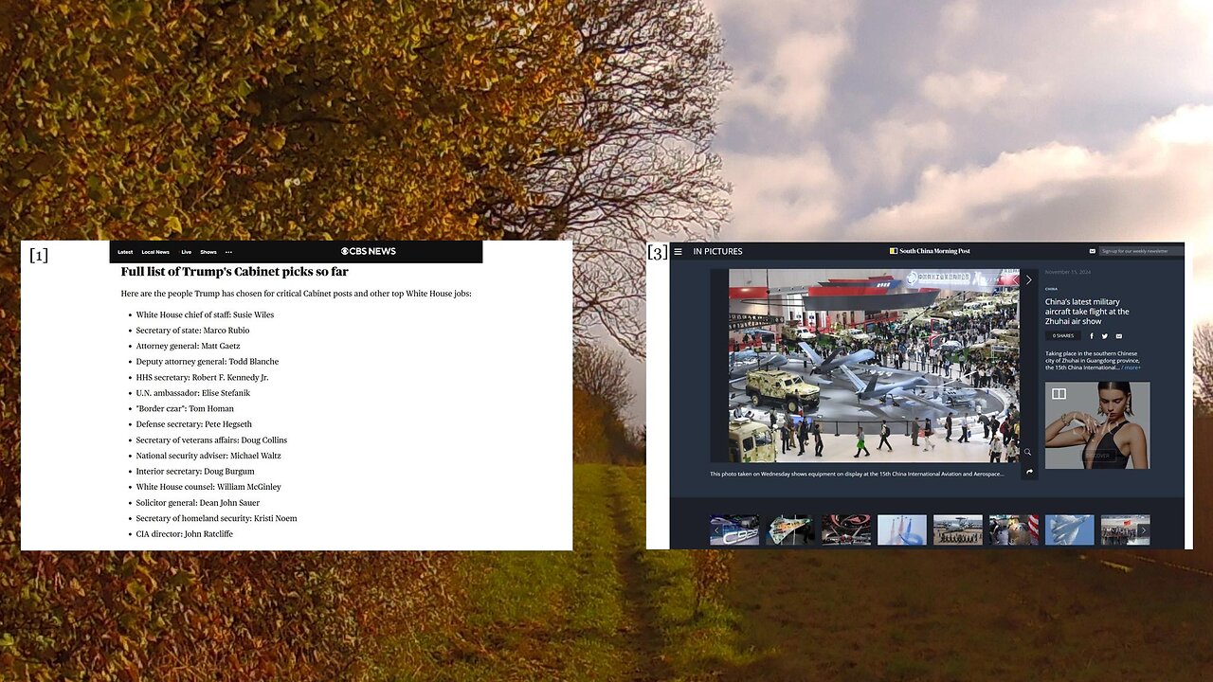1213x682 pixels.
Task: Open the Live tab on CBS News
Action: coord(187,252)
